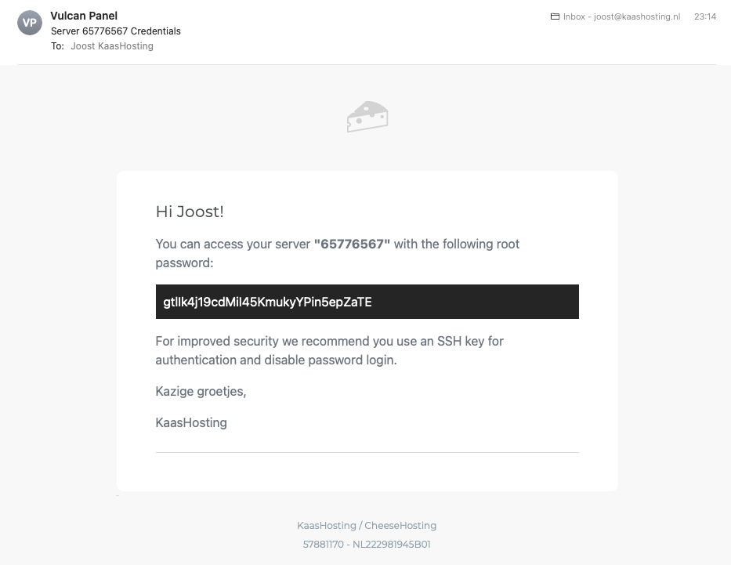The image size is (731, 565).
Task: Click the "To:" field label
Action: [57, 46]
